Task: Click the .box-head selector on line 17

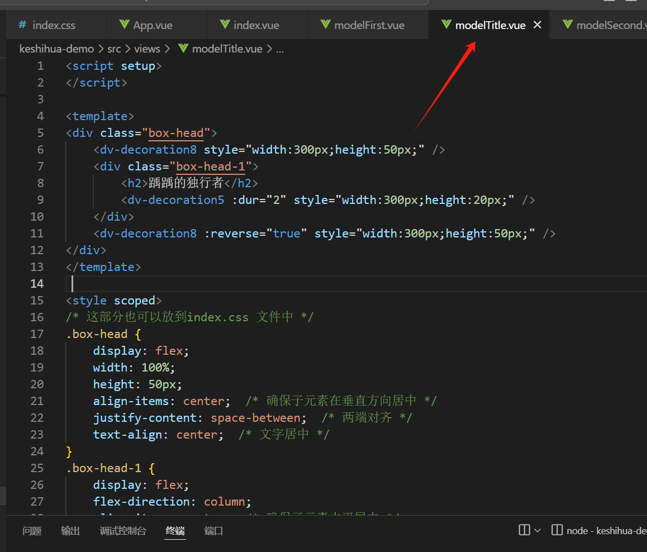Action: click(97, 334)
